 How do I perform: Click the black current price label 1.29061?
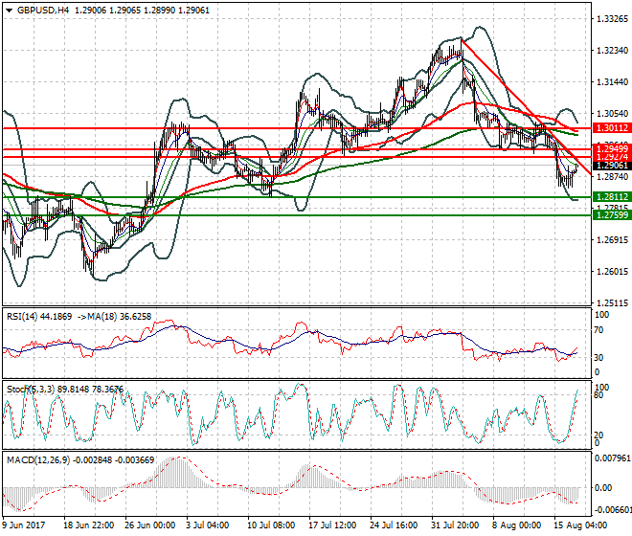tap(612, 166)
